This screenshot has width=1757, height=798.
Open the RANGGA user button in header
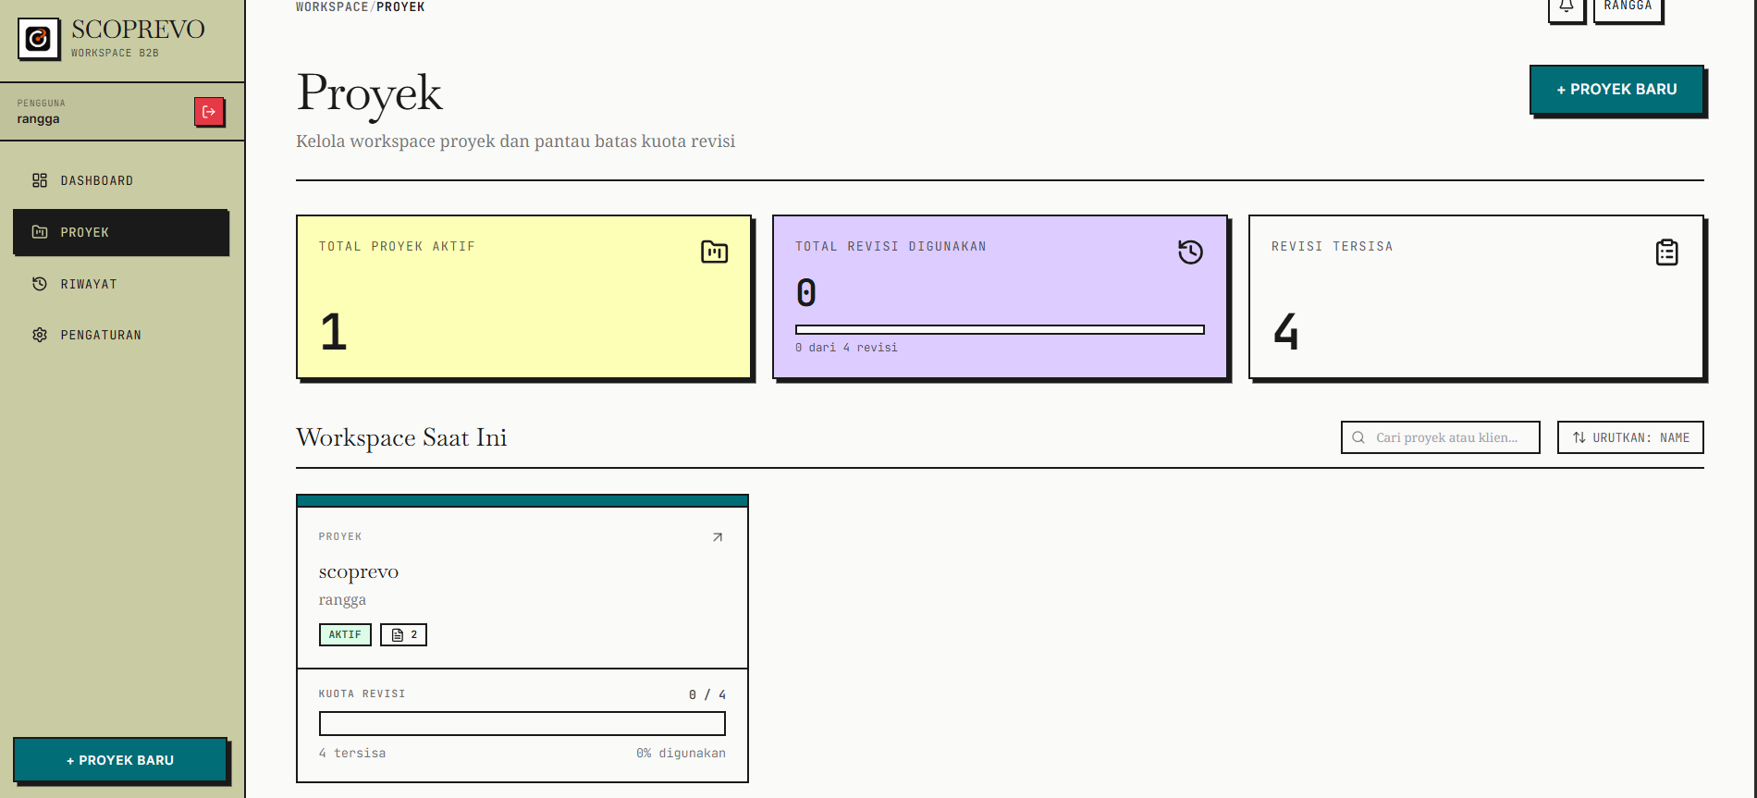(1628, 7)
